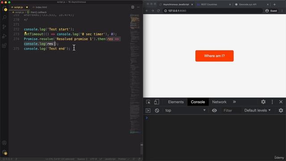Image resolution: width=286 pixels, height=161 pixels.
Task: Open DevTools settings gear beside the tabs
Action: point(263,102)
